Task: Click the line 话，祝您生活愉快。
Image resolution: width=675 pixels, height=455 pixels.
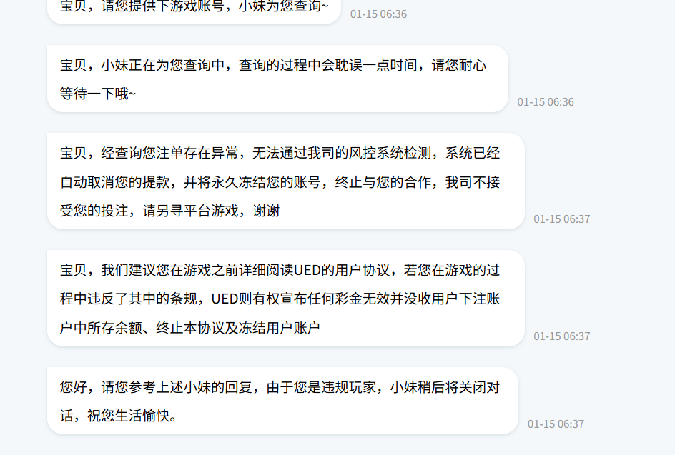Action: [119, 416]
